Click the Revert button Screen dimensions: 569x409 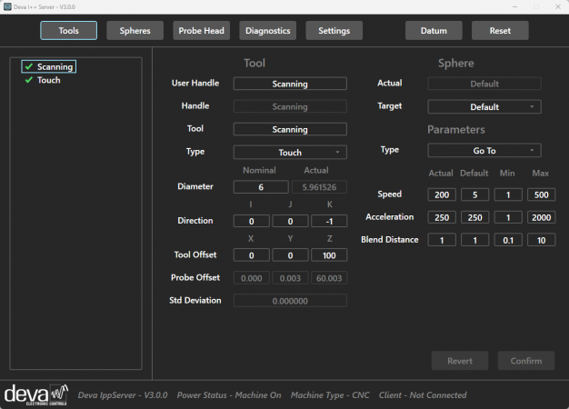460,361
